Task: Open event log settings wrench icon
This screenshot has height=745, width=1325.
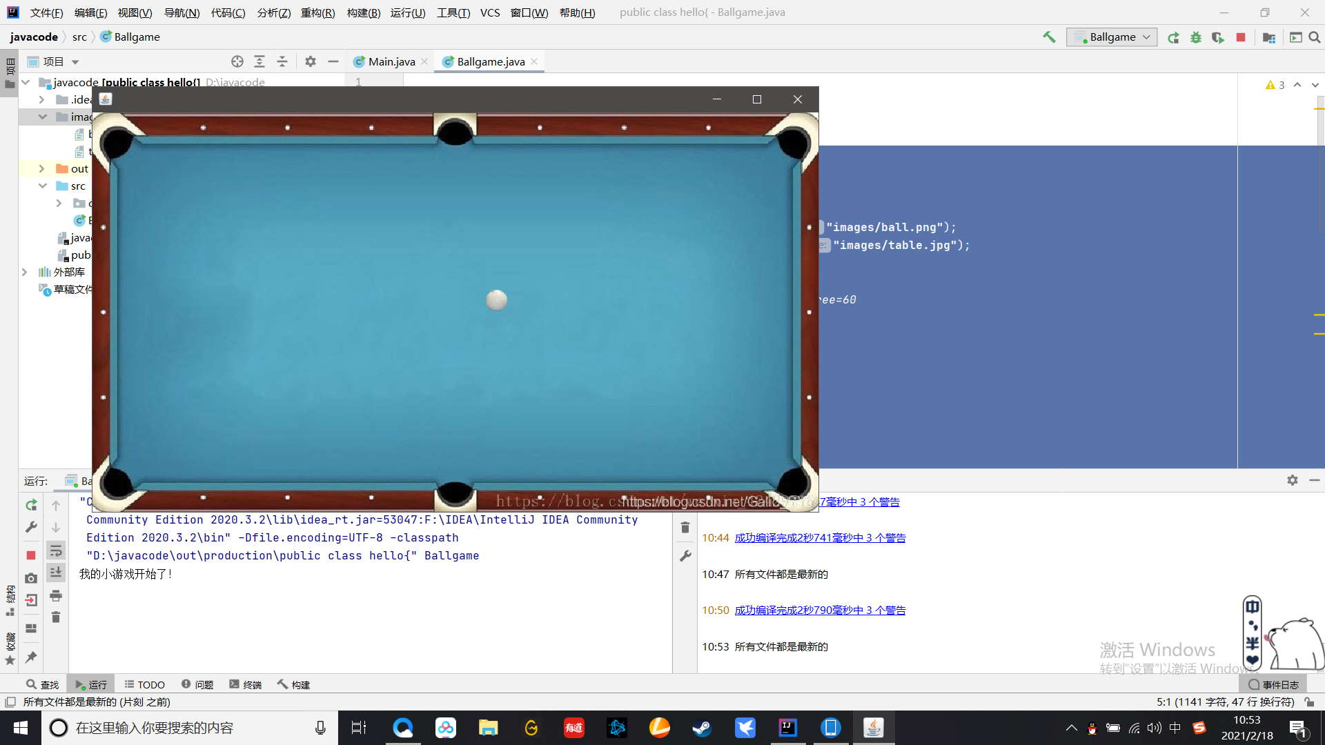Action: point(685,555)
